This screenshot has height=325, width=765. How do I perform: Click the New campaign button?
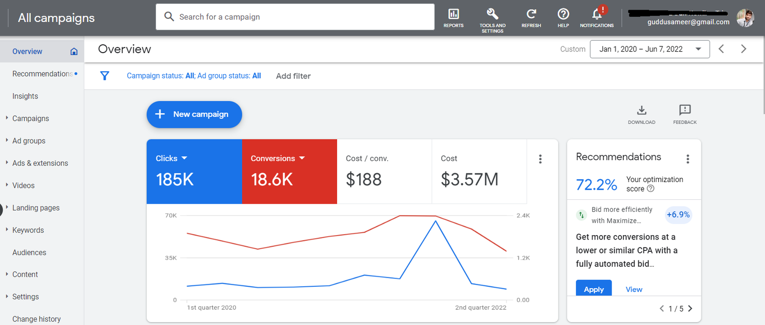coord(194,114)
